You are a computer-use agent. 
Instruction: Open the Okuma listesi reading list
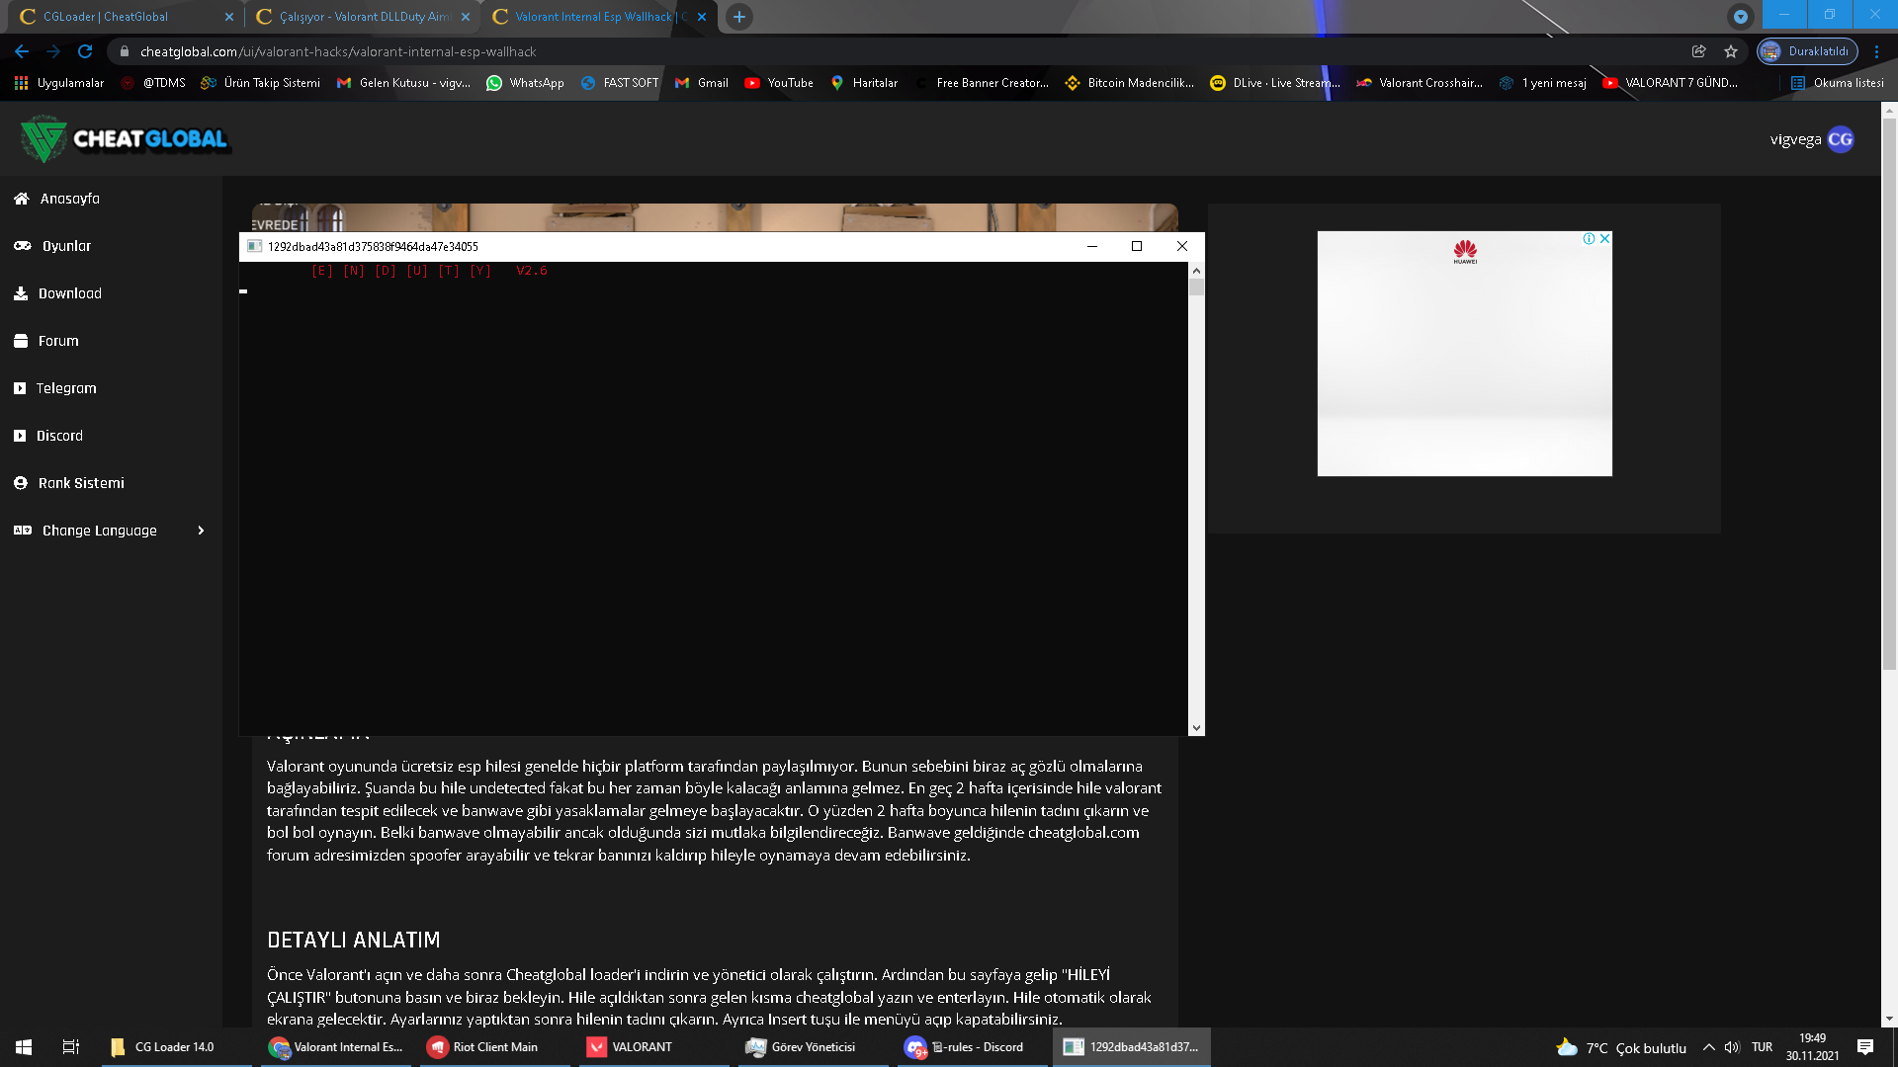point(1837,83)
